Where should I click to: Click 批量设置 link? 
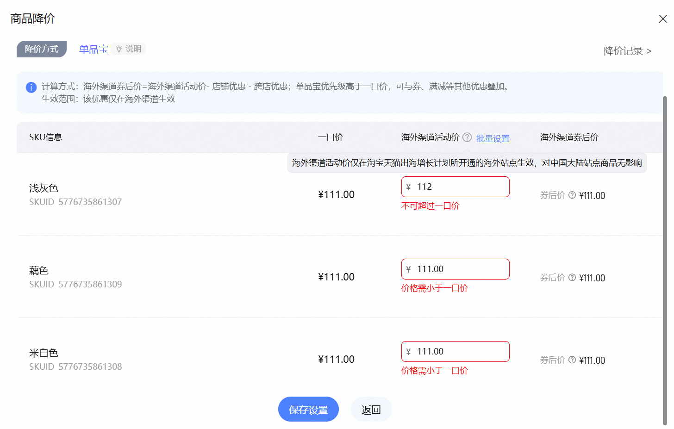click(493, 138)
